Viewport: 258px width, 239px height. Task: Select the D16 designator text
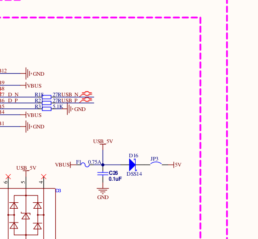(133, 156)
